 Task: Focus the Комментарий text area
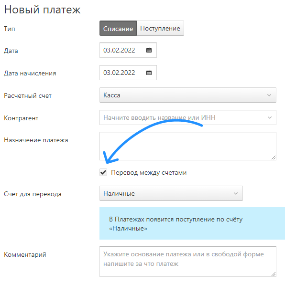point(188,262)
